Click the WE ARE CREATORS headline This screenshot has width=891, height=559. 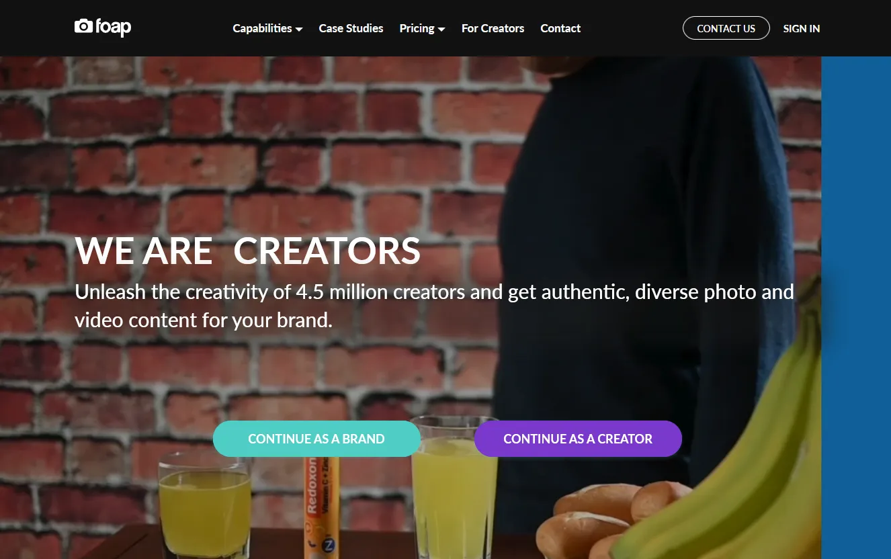(247, 251)
